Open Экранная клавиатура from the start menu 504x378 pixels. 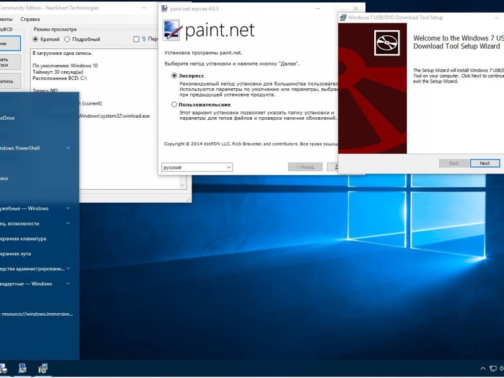(23, 239)
